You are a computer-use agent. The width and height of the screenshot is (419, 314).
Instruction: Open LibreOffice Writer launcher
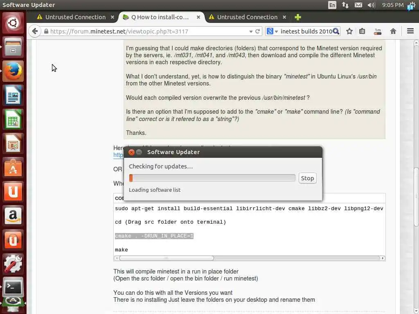point(13,95)
